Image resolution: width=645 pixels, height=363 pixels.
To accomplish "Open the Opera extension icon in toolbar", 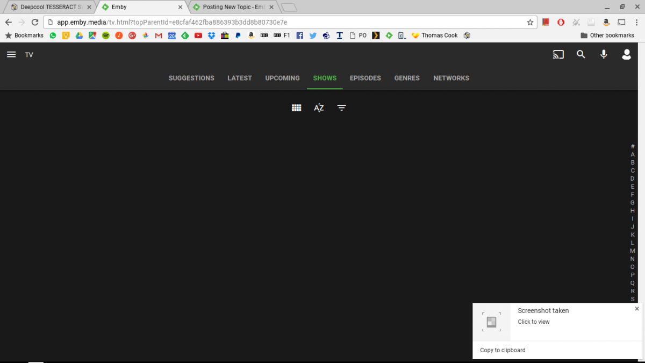I will tap(561, 22).
